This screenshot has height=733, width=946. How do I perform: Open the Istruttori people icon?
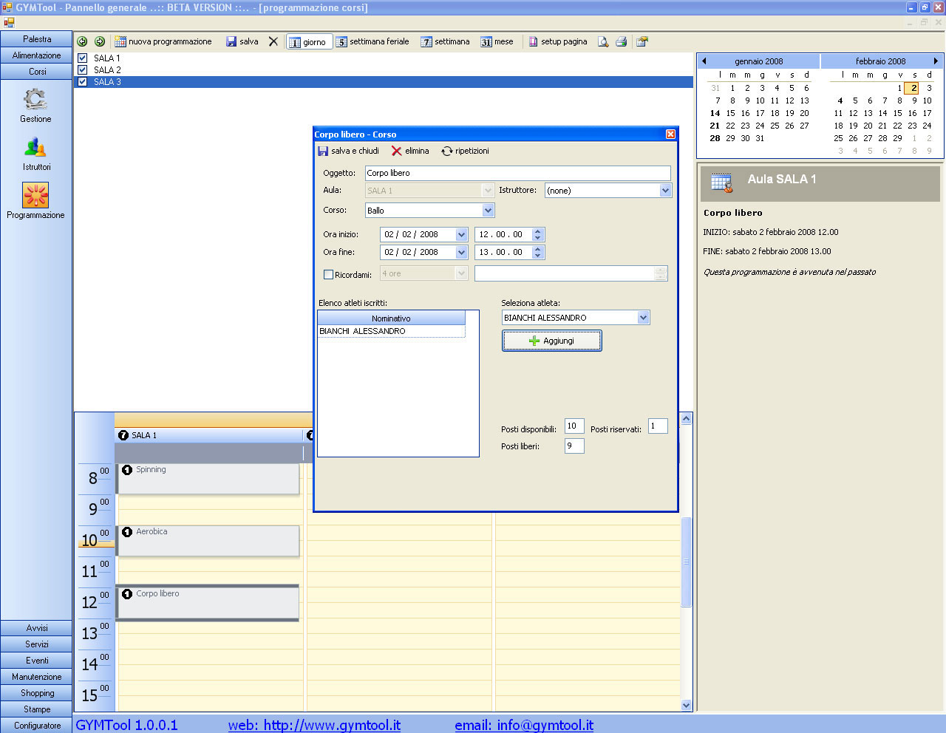(35, 148)
